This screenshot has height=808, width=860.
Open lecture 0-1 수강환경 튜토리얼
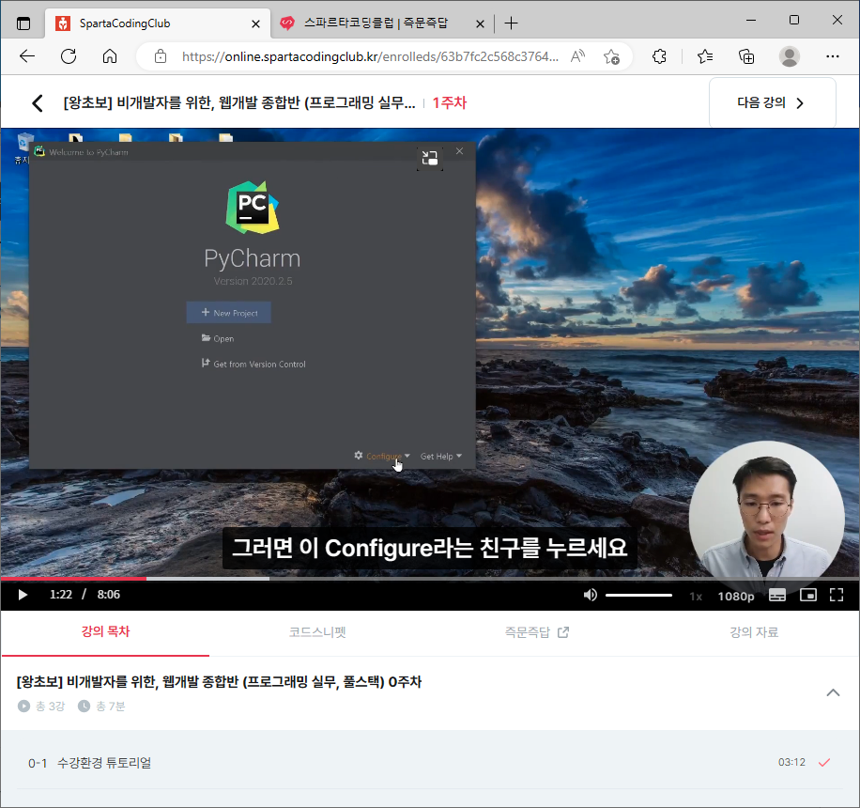(430, 763)
